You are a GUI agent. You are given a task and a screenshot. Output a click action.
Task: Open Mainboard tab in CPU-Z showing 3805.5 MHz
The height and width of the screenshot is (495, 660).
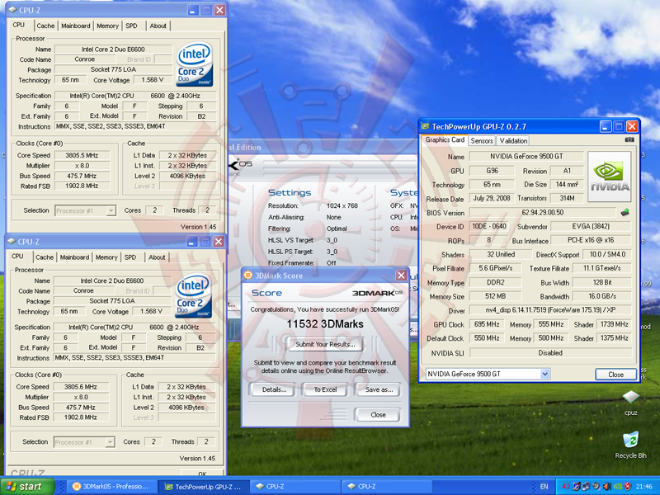point(75,26)
